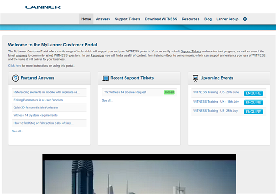This screenshot has width=276, height=194.
Task: Click the Recent Support Tickets heading
Action: click(132, 78)
